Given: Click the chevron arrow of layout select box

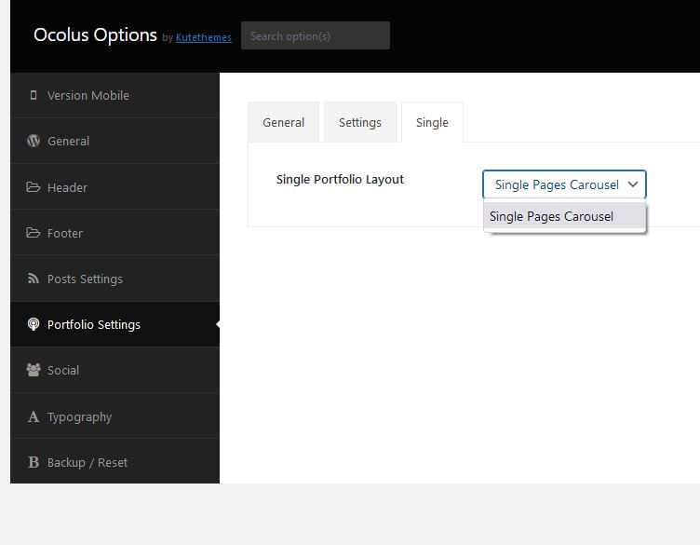Looking at the screenshot, I should tap(633, 184).
